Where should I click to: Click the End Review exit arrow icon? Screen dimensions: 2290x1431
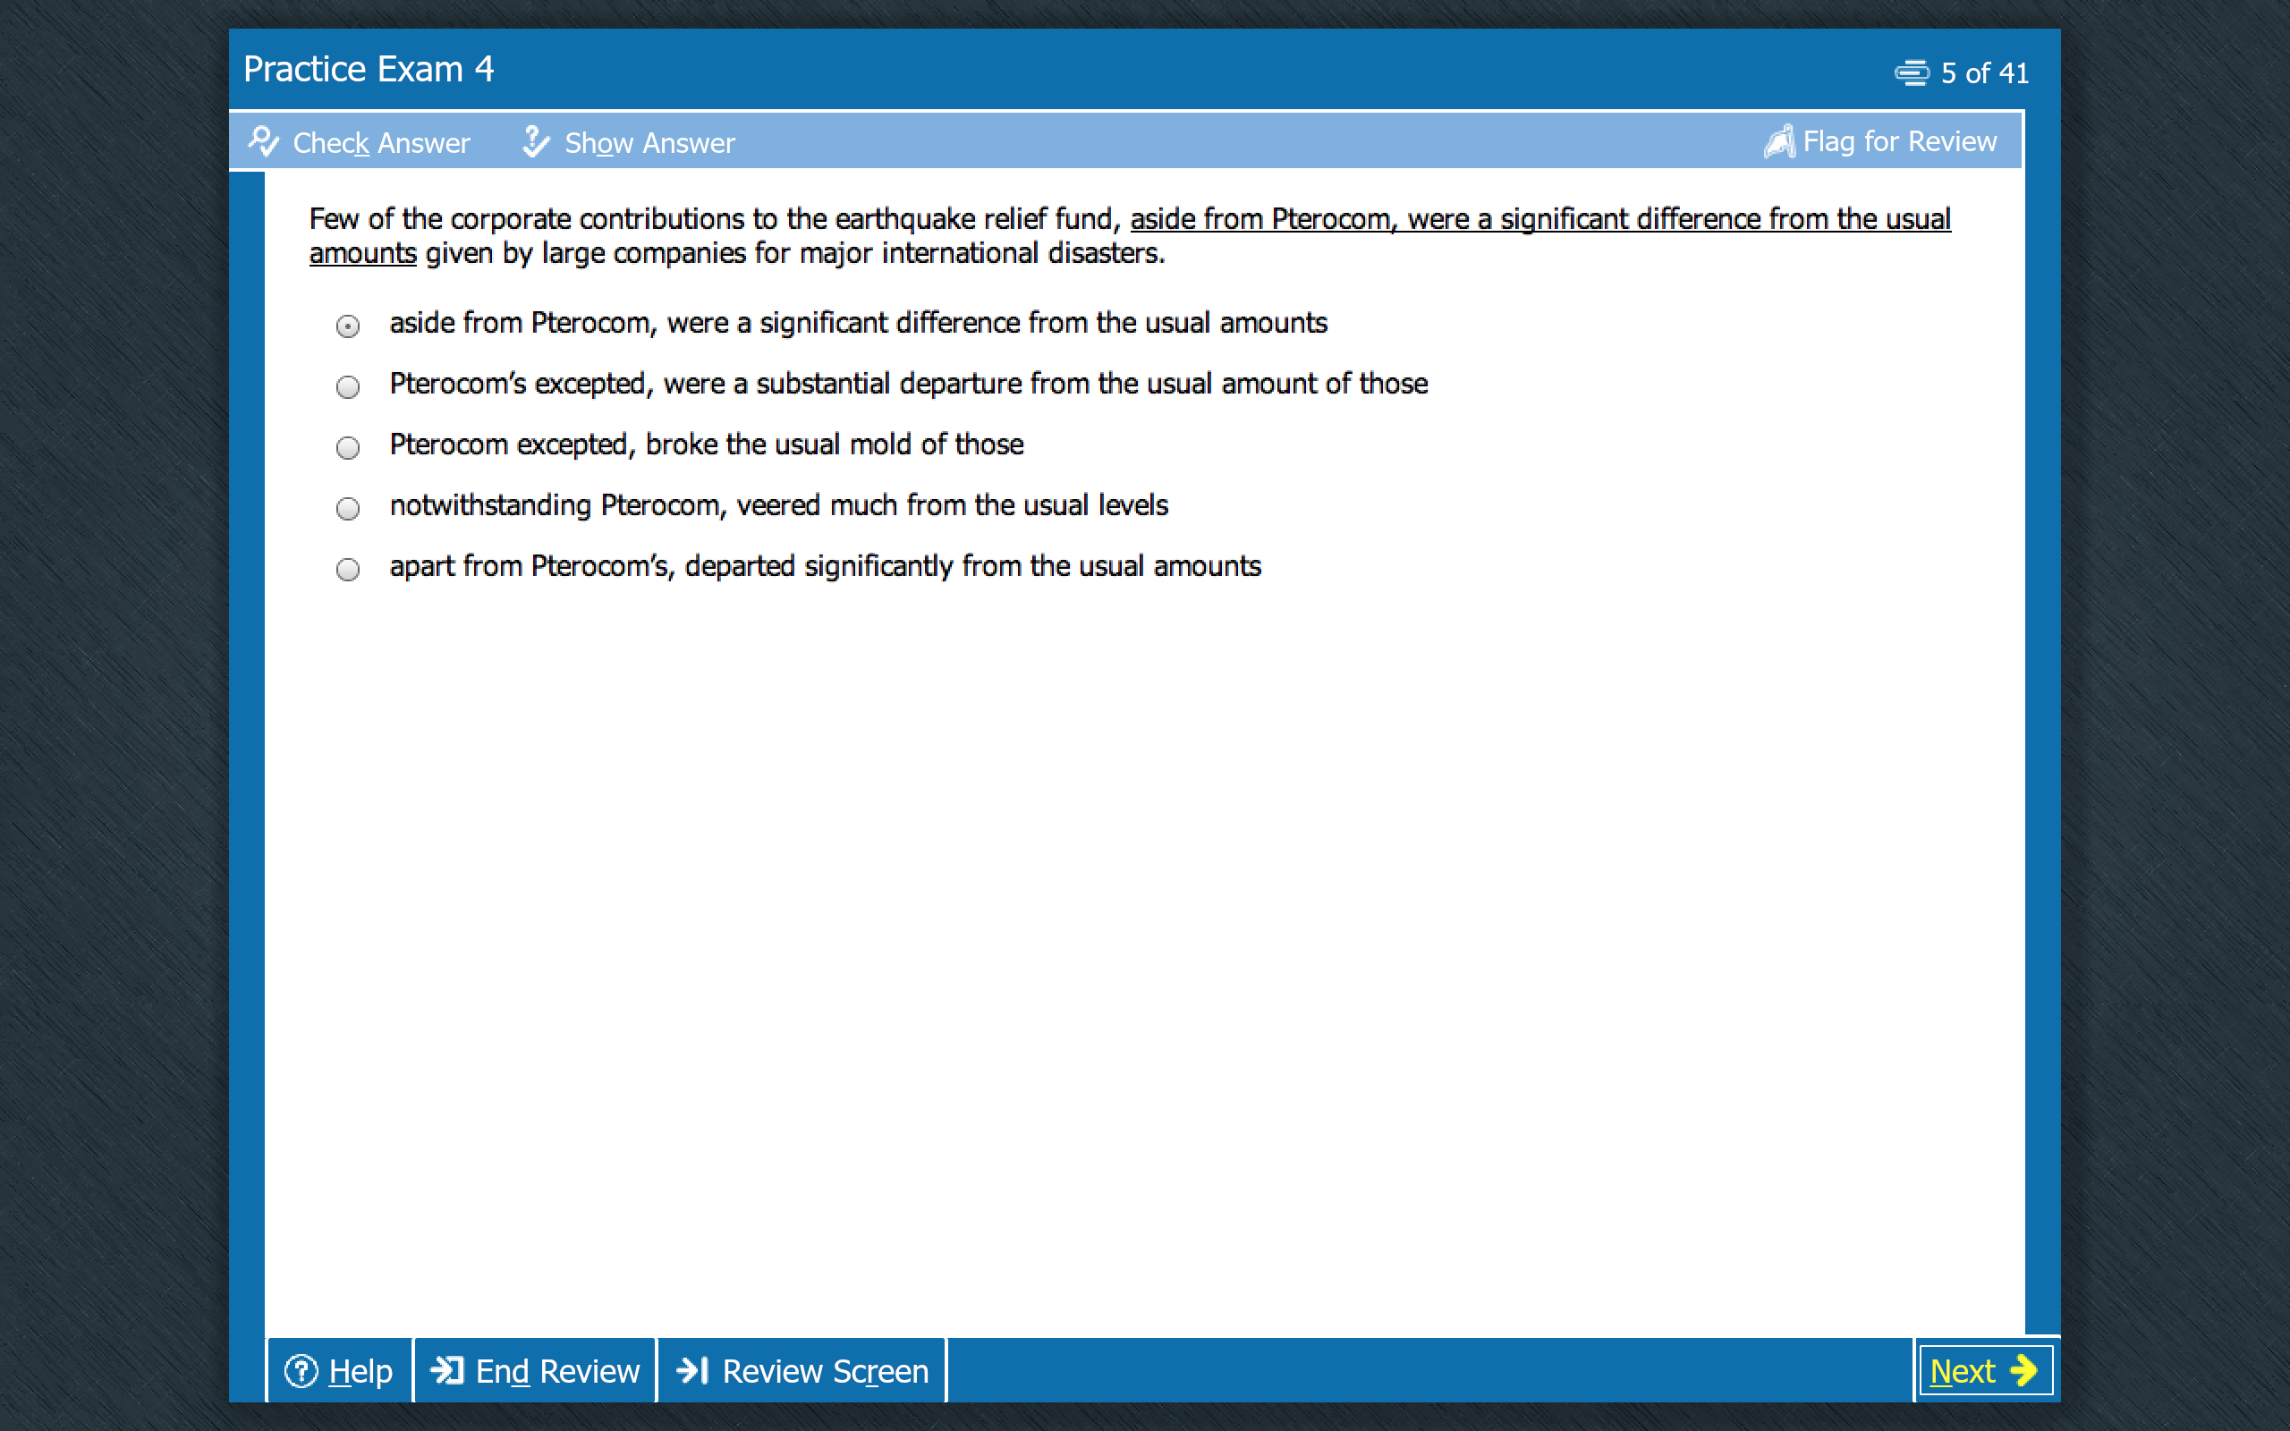[447, 1370]
